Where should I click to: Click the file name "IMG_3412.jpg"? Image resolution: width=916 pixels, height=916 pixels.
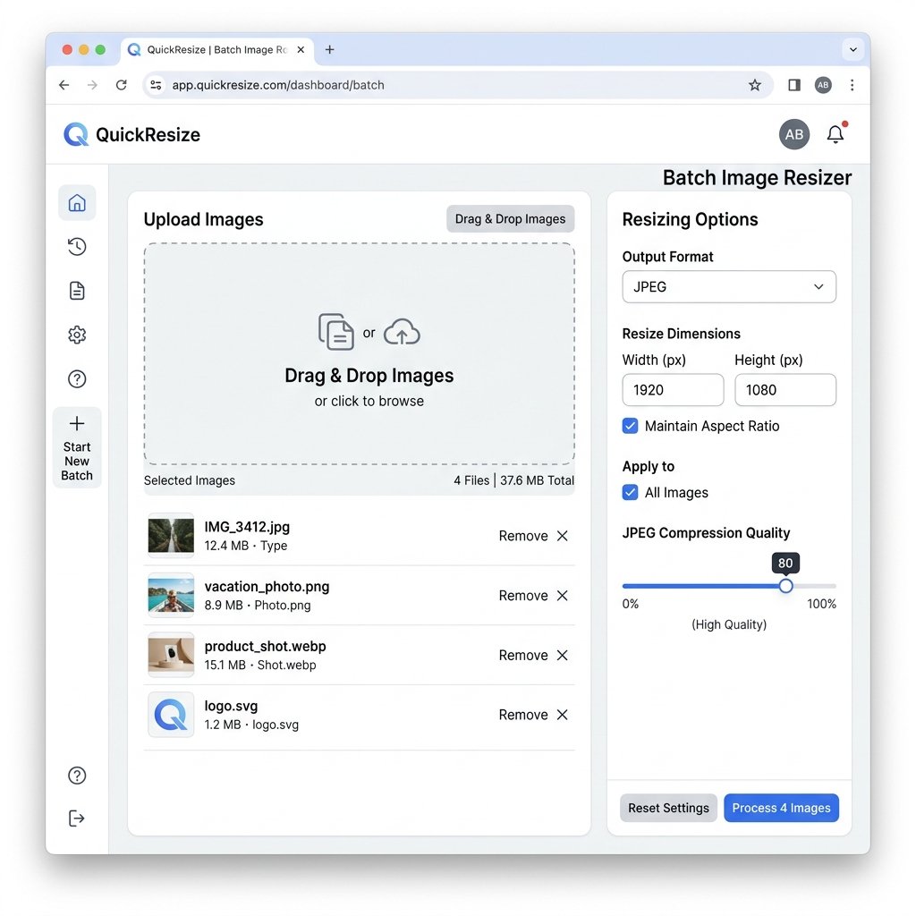[247, 526]
